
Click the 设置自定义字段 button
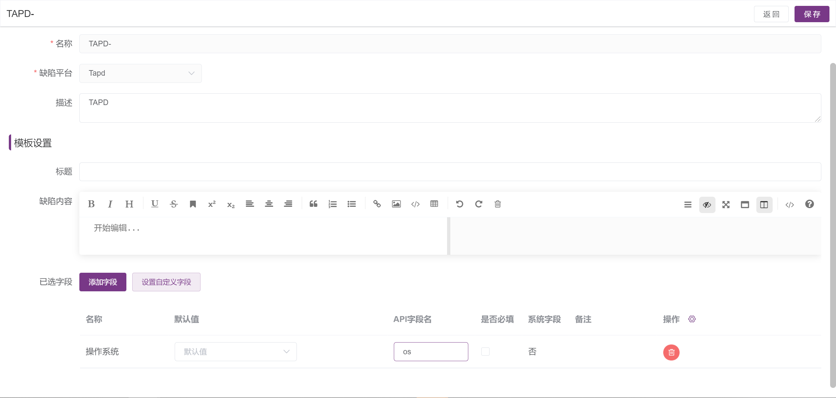(x=166, y=282)
